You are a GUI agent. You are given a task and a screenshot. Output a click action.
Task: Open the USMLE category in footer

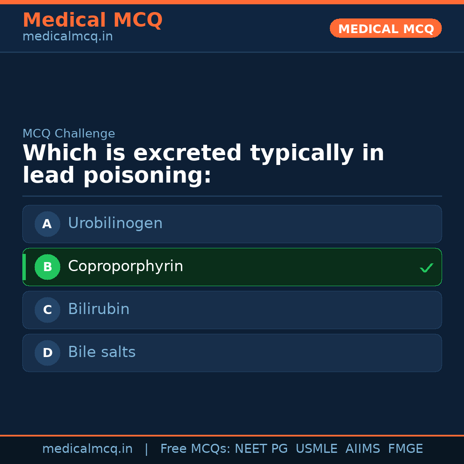tap(317, 448)
